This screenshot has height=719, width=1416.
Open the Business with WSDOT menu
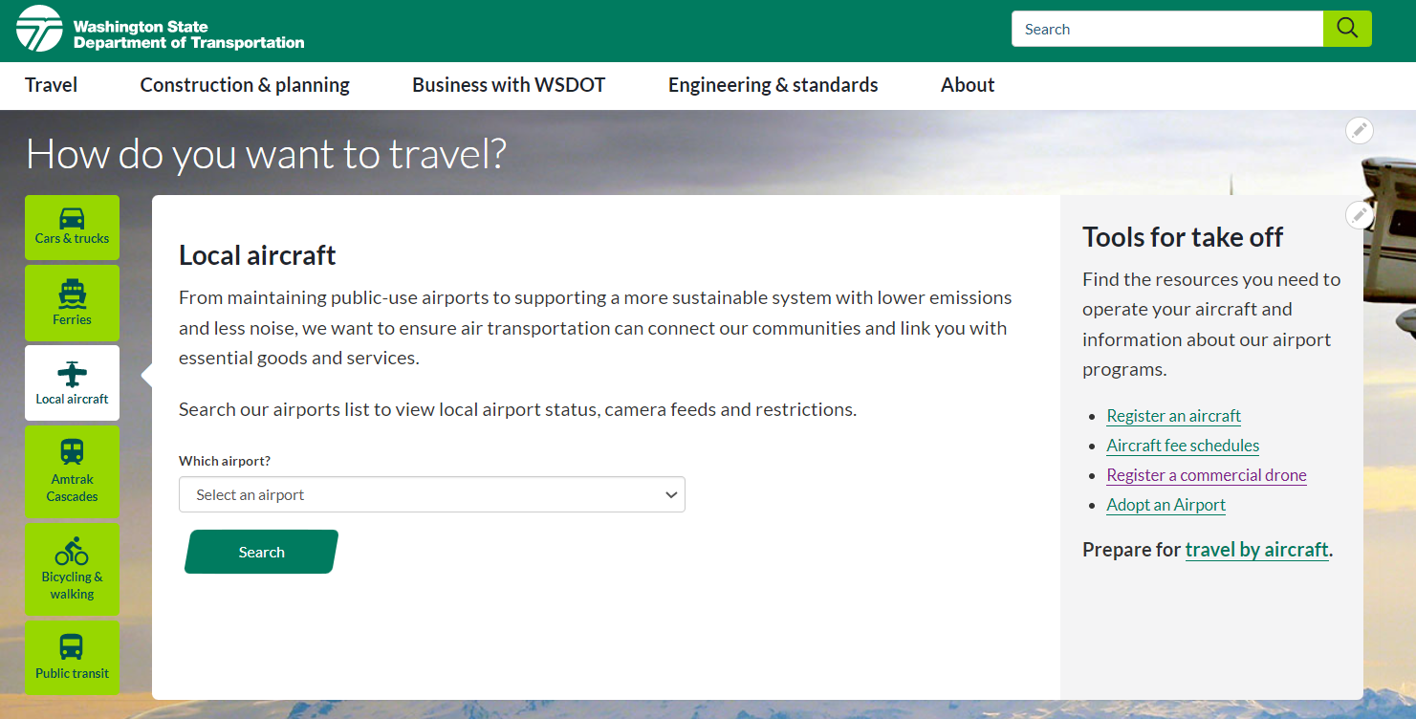tap(509, 85)
